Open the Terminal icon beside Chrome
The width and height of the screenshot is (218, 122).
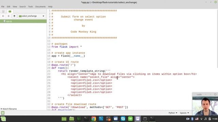[x=86, y=119]
